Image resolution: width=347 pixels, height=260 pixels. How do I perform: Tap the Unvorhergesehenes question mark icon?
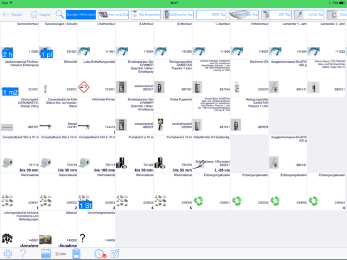[x=82, y=238]
